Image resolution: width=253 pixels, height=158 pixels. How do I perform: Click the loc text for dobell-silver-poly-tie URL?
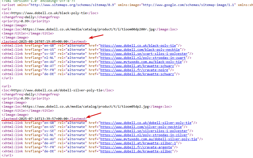(x=57, y=90)
